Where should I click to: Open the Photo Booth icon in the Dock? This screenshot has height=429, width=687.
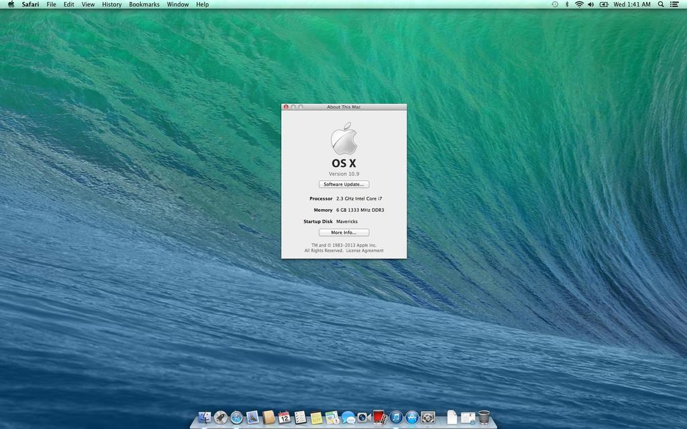[380, 417]
